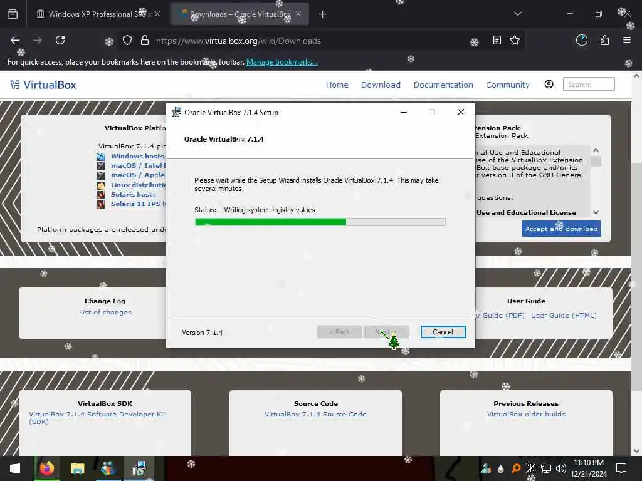Bookmark this page with the star icon
Screen dimensions: 642x481
click(515, 40)
